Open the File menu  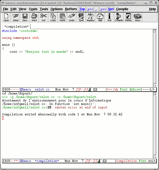pos(5,9)
